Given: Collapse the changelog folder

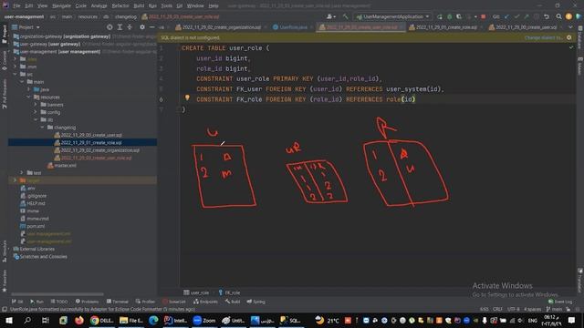Looking at the screenshot, I should pos(42,128).
